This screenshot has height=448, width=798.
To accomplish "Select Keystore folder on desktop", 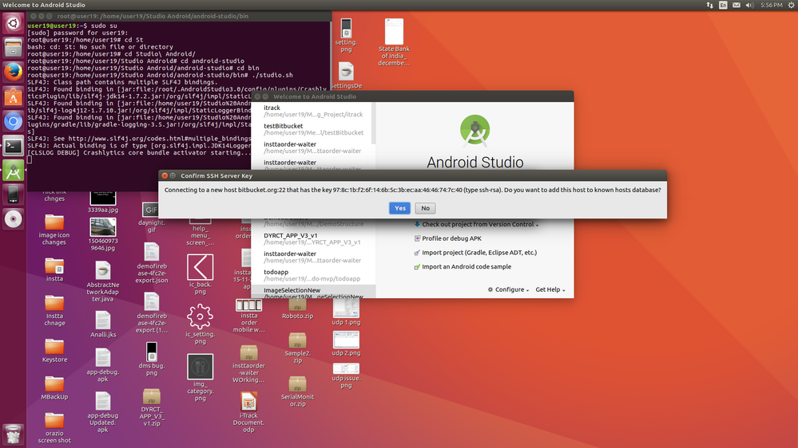I will click(x=54, y=351).
